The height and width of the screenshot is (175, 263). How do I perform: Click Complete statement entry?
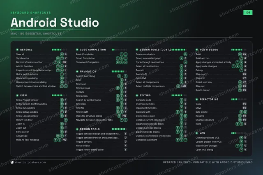pyautogui.click(x=161, y=140)
